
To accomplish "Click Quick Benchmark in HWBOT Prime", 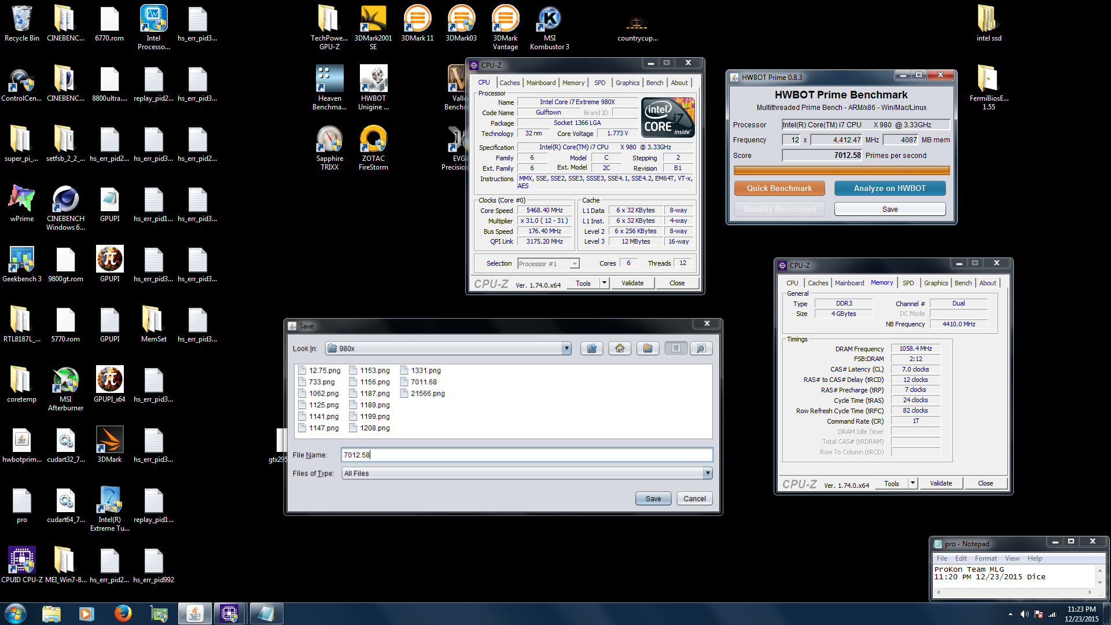I will coord(779,188).
